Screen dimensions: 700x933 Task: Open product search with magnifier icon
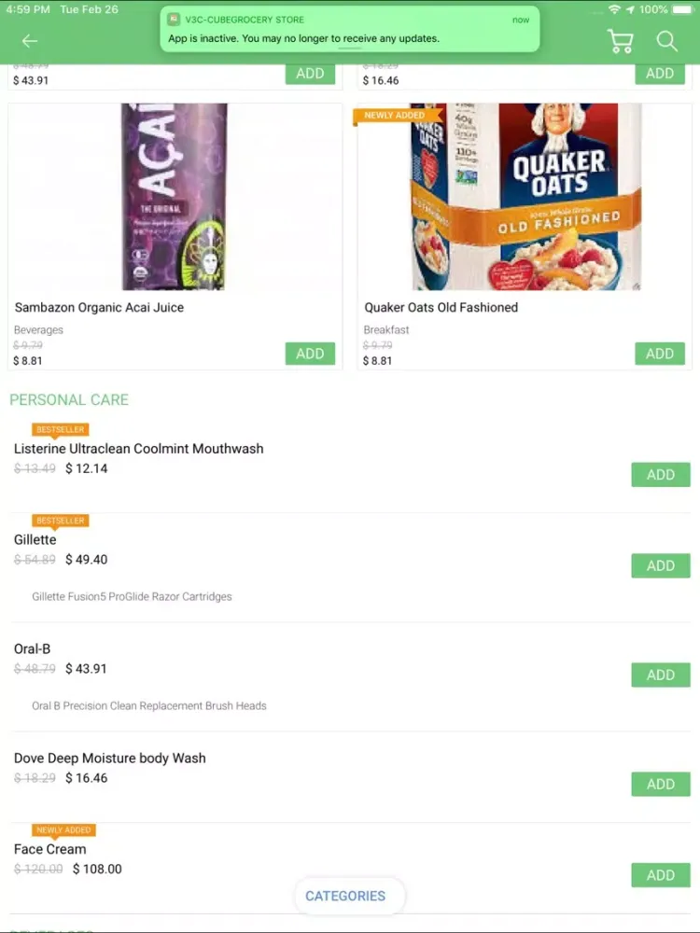click(666, 41)
